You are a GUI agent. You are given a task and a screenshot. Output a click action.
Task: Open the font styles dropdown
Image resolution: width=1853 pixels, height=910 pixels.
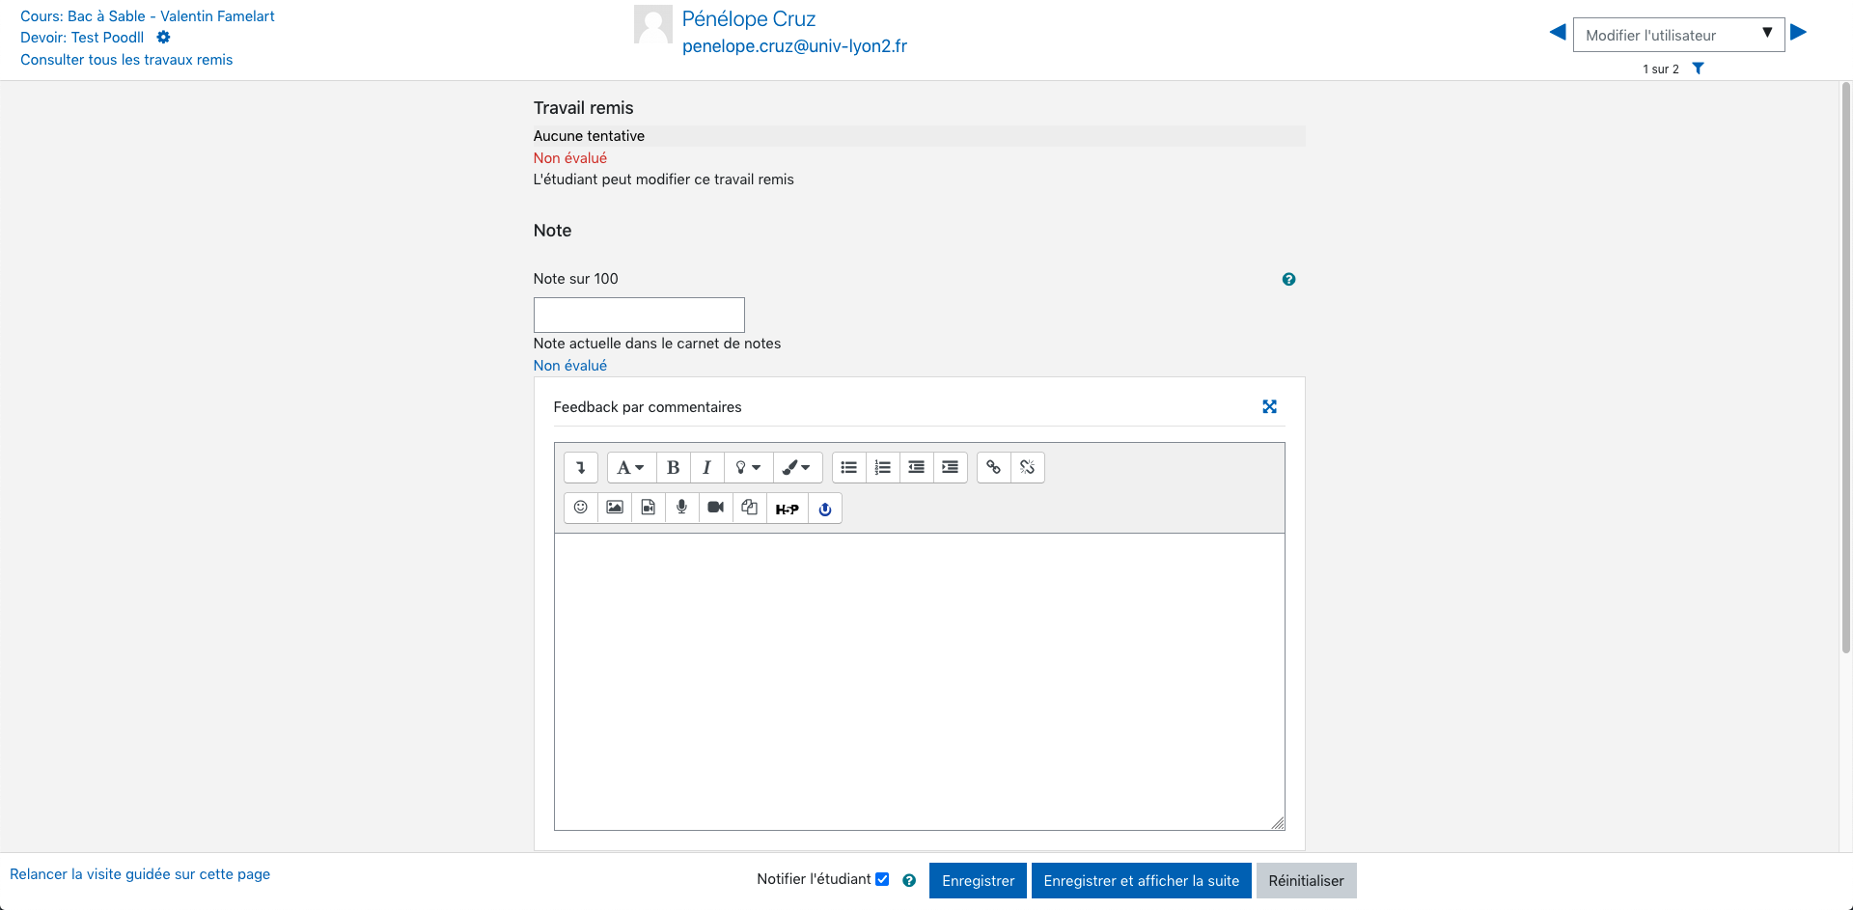(630, 467)
